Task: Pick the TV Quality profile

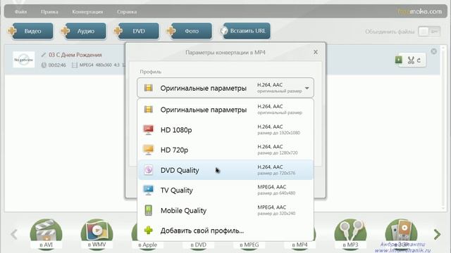Action: (225, 190)
